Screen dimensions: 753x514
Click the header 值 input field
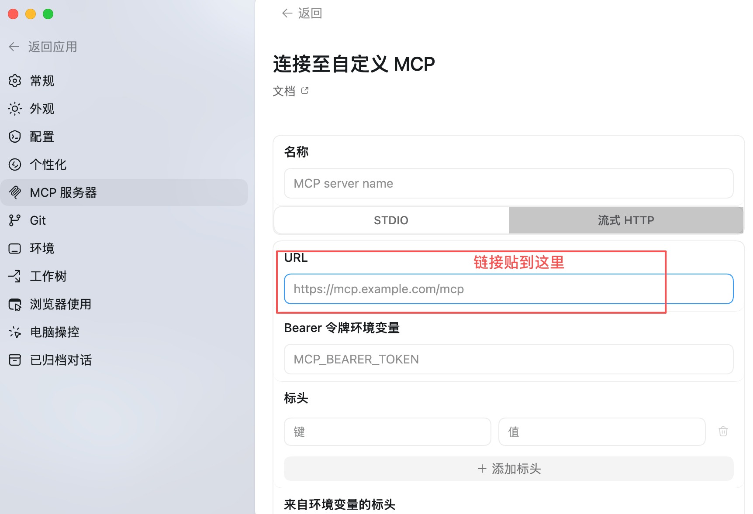[602, 432]
